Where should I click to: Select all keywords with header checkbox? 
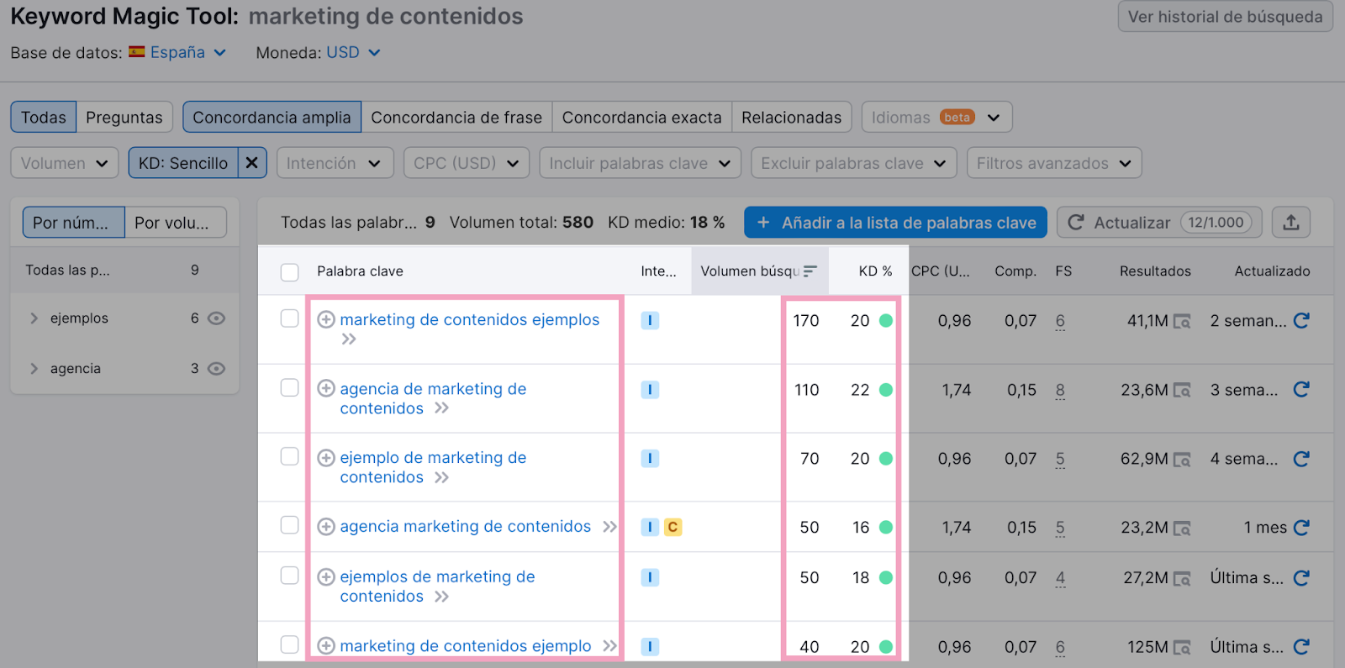pyautogui.click(x=289, y=272)
